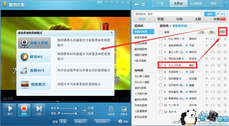Switch to the 广场 tab
This screenshot has height=126, width=229.
(x=161, y=4)
